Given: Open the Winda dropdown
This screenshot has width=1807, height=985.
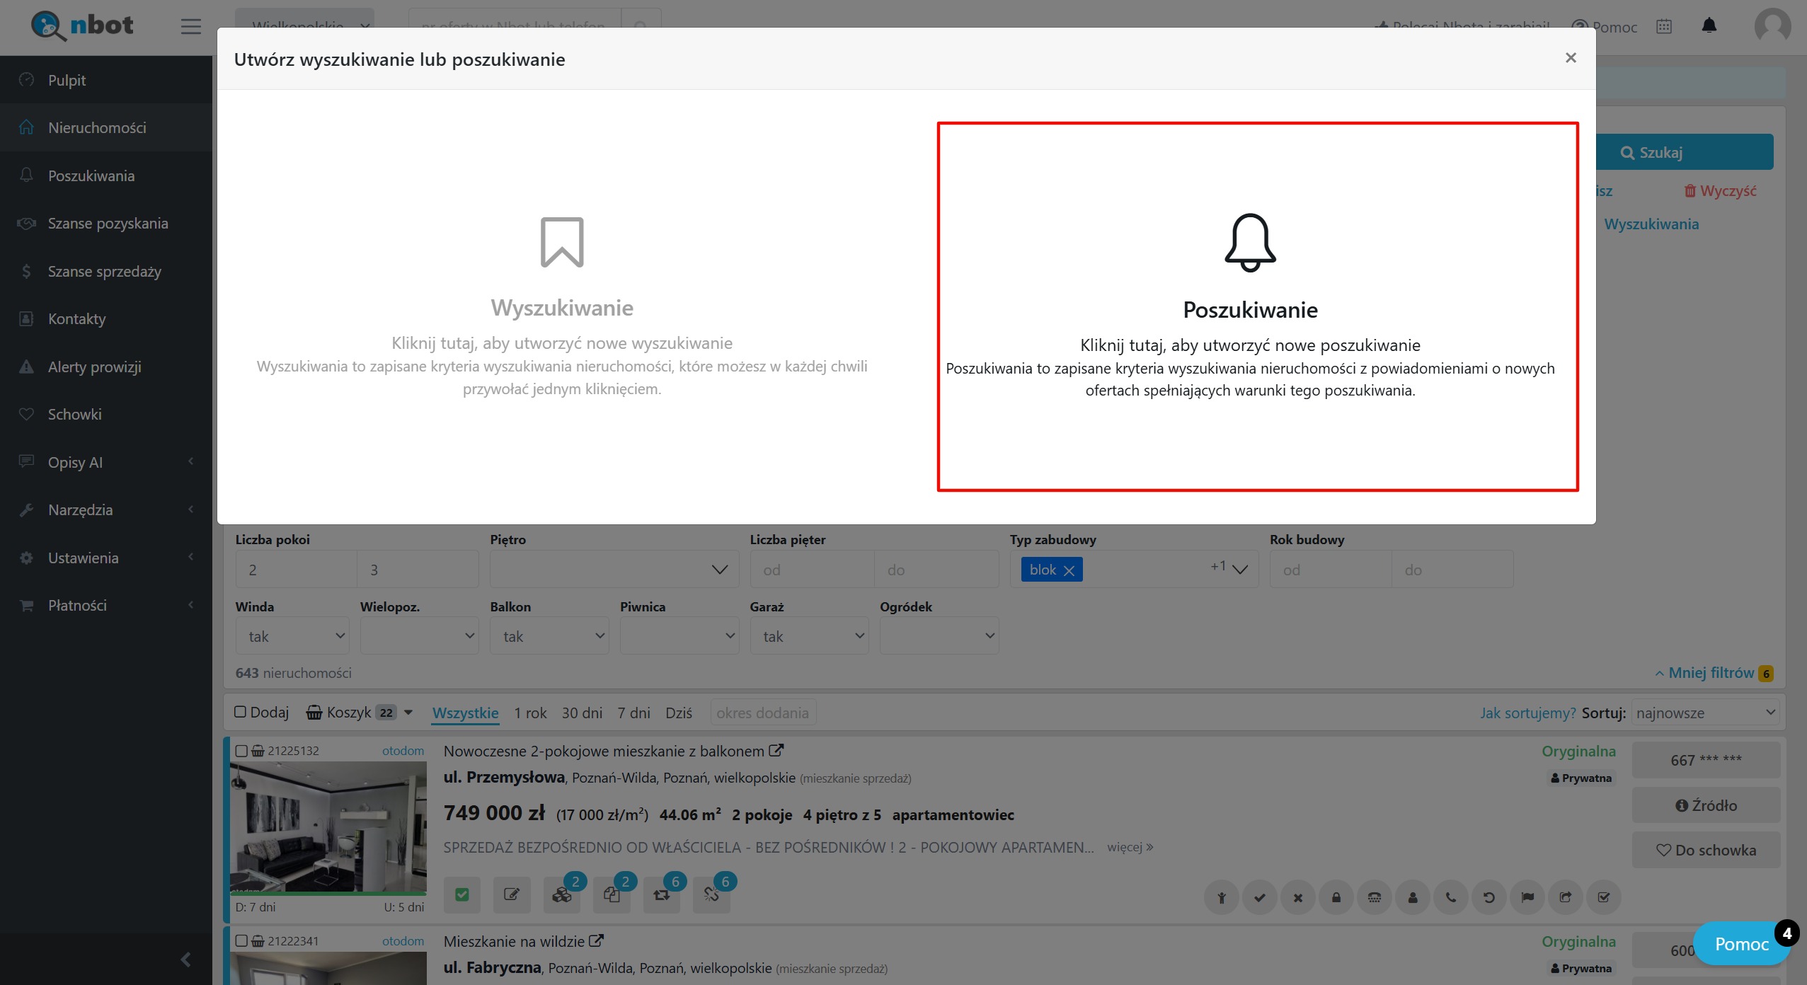Looking at the screenshot, I should [x=293, y=636].
